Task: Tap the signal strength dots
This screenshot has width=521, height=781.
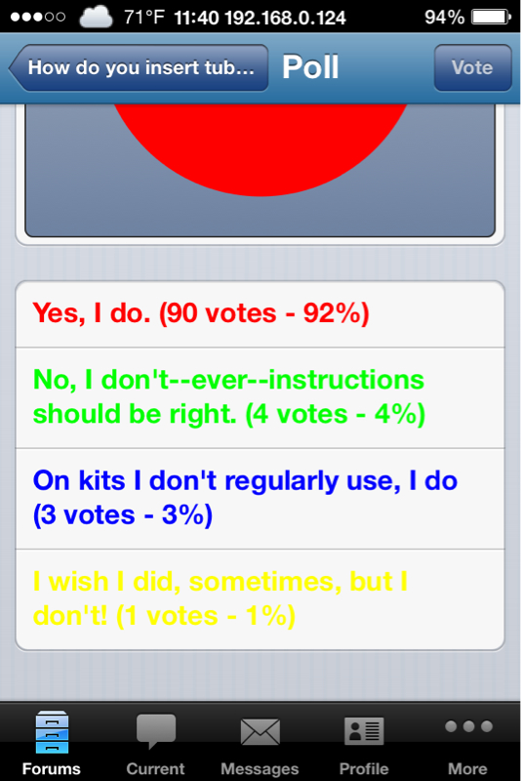Action: tap(38, 17)
